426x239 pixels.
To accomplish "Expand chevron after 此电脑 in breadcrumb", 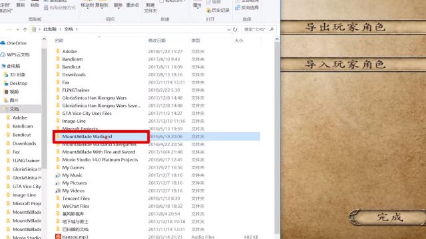I will [x=61, y=29].
